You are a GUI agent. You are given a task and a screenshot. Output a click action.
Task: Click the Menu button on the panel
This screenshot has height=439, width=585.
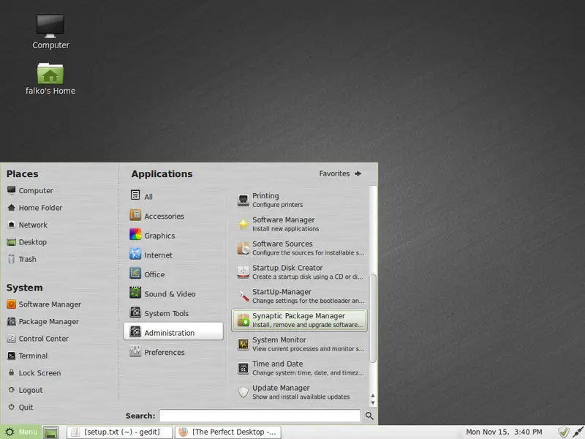pyautogui.click(x=21, y=432)
